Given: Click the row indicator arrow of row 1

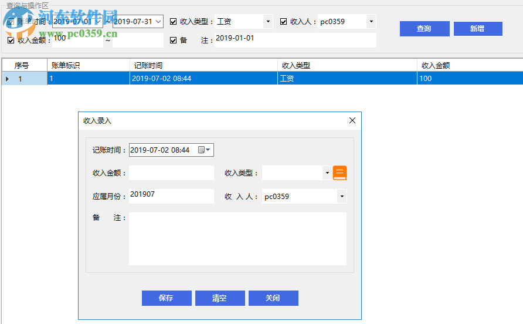Looking at the screenshot, I should coord(8,79).
